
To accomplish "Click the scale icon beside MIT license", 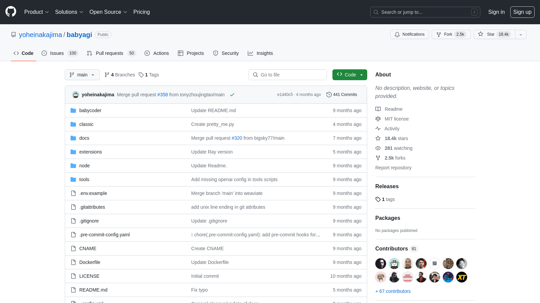I will (378, 119).
